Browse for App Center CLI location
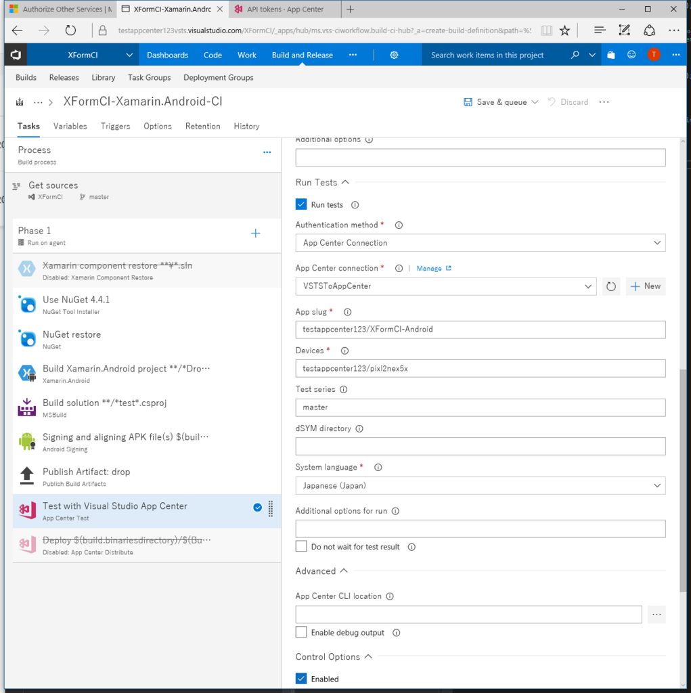Screen dimensions: 691x693 tap(656, 614)
